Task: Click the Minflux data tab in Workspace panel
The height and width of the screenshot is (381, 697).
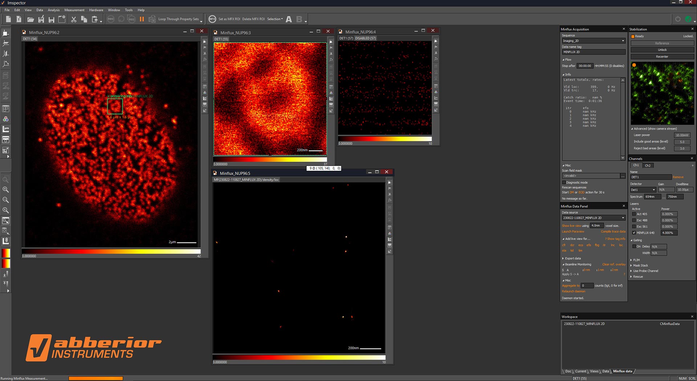Action: pyautogui.click(x=622, y=371)
